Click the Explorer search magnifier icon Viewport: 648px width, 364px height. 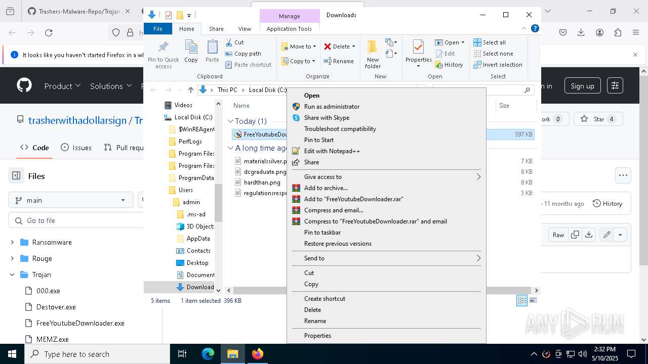[x=527, y=90]
